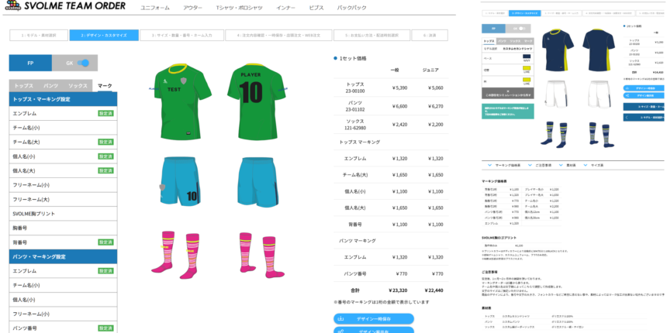
Task: Go to step 4: 注文内容確認・一時保存
Action: (x=278, y=36)
